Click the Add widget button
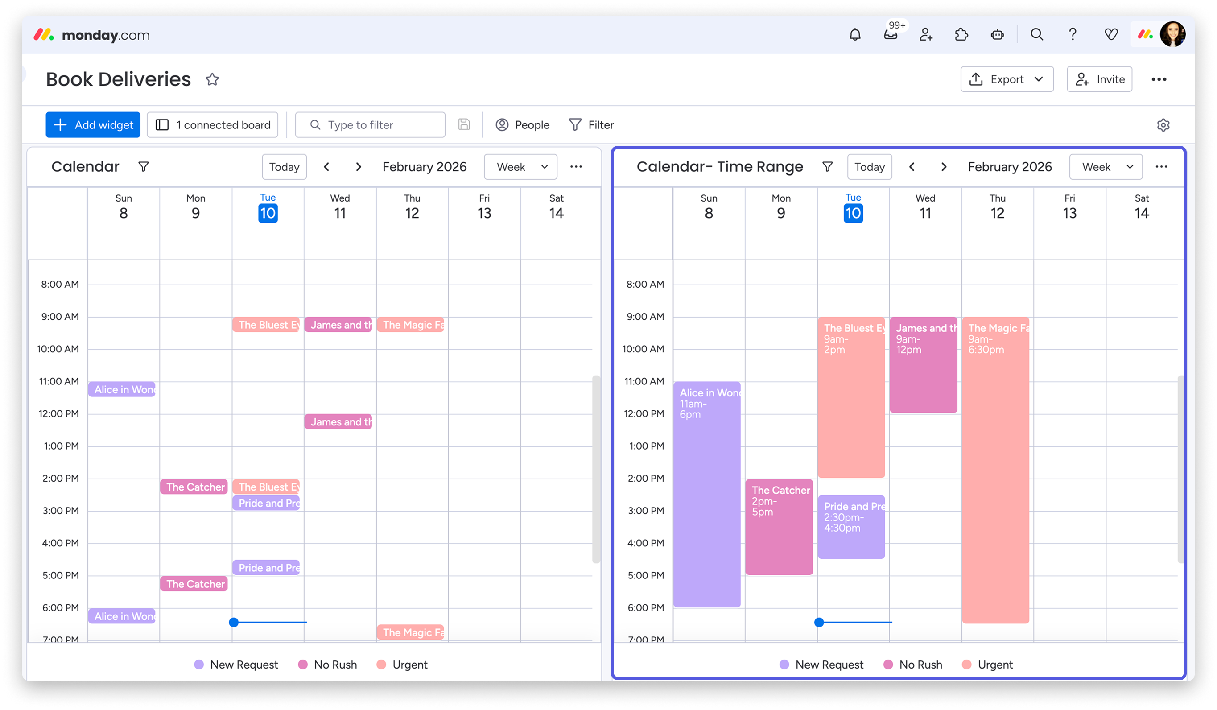 point(93,125)
